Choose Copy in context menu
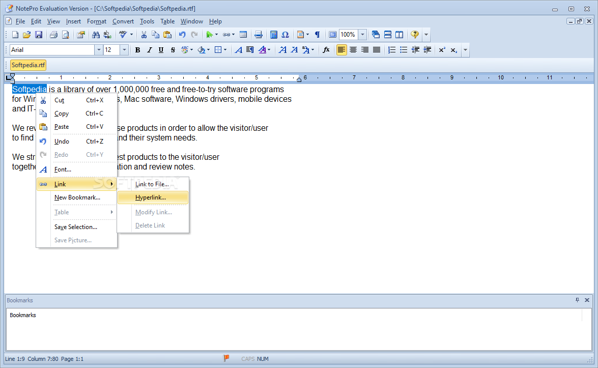 [77, 114]
